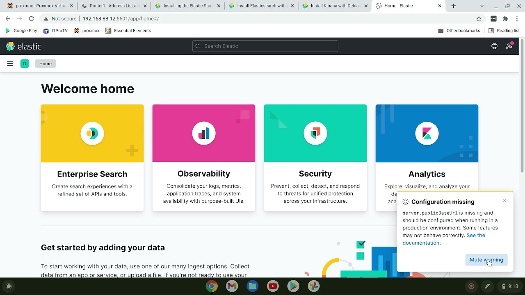Click the Home breadcrumb
The height and width of the screenshot is (295, 525).
tap(46, 64)
